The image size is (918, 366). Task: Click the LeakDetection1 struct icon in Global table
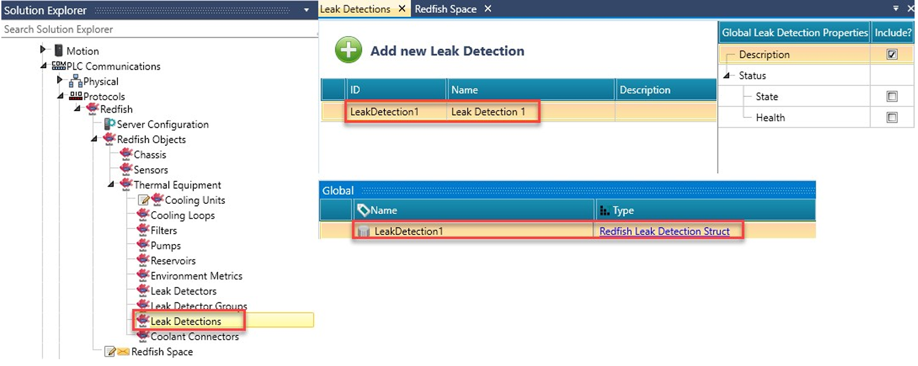[364, 232]
